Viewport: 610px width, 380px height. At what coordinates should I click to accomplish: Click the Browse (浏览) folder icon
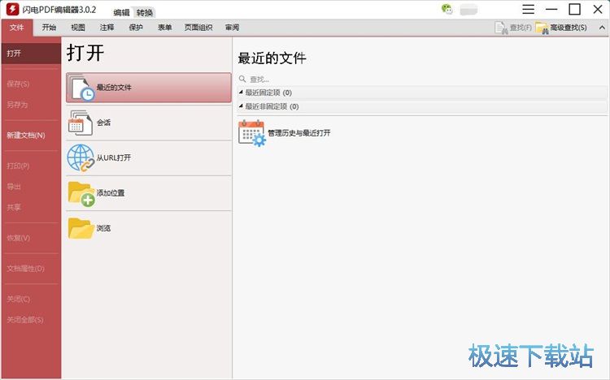pos(81,228)
